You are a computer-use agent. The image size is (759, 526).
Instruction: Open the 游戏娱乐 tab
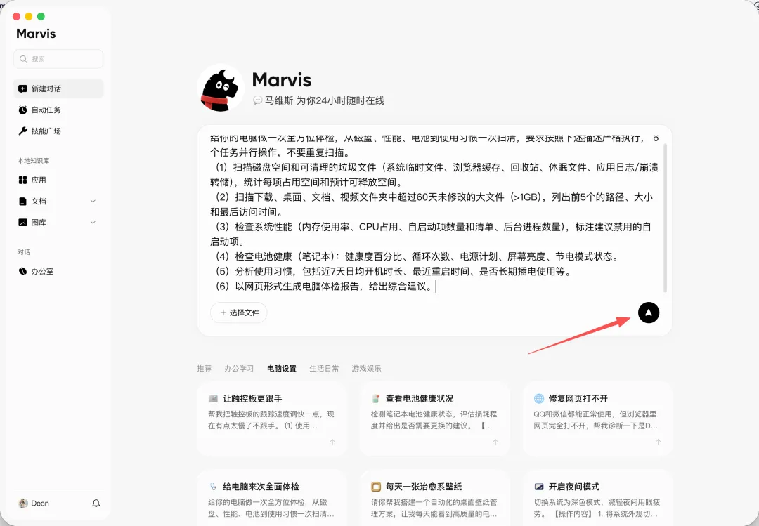point(366,368)
